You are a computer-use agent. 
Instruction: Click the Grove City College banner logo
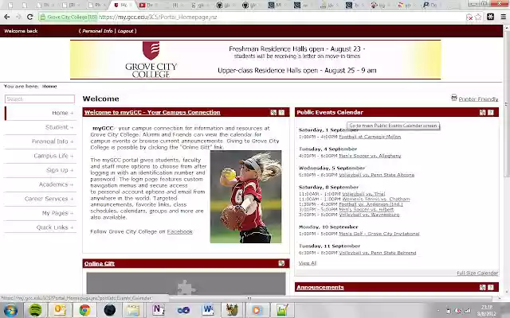pyautogui.click(x=151, y=60)
